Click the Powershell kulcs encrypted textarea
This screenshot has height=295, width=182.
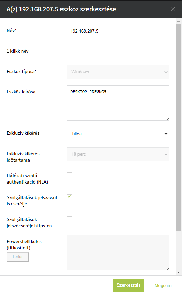pos(118,253)
